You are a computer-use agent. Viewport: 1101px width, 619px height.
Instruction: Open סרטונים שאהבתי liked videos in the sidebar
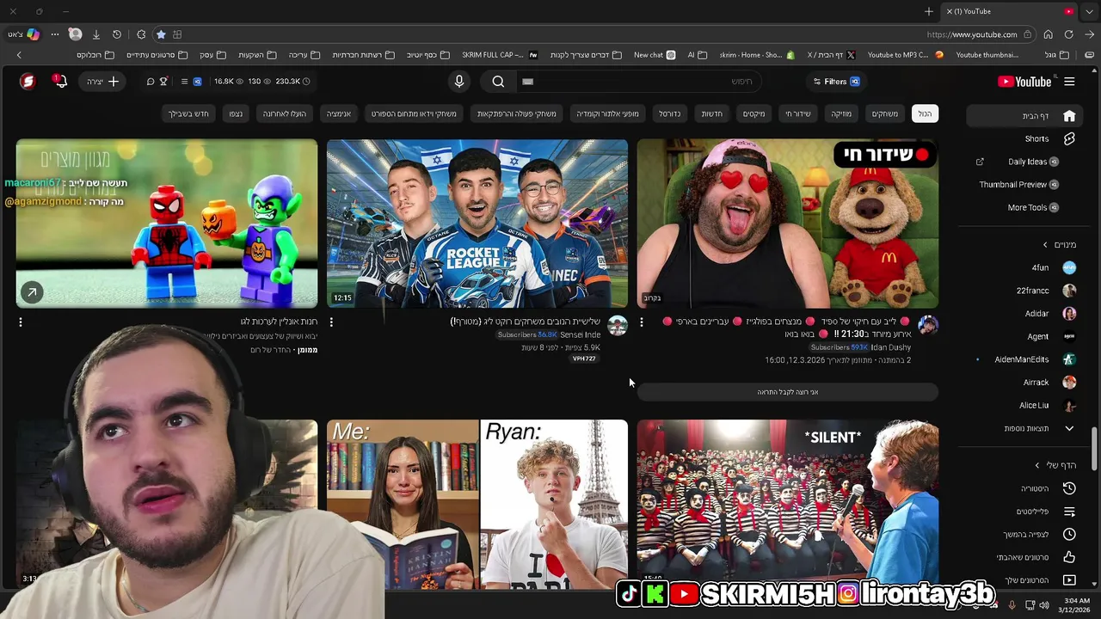pyautogui.click(x=1024, y=557)
